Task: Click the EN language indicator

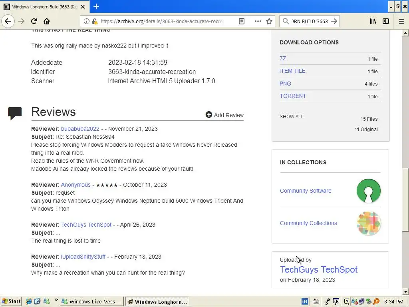Action: [304, 301]
